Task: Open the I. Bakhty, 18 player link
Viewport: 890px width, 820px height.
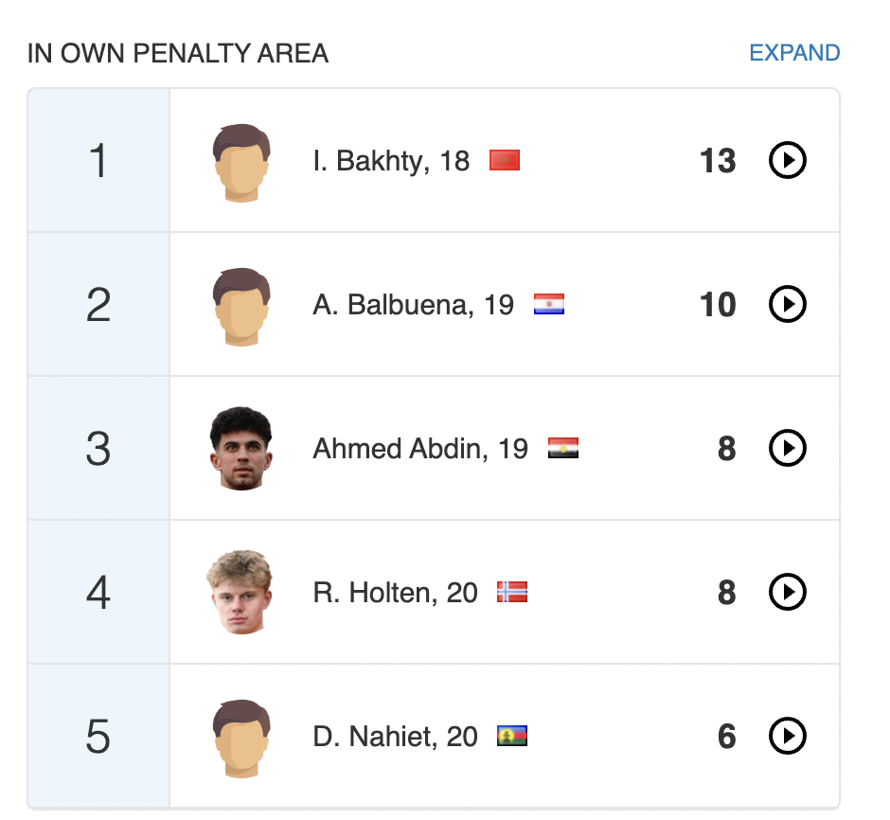Action: (391, 161)
